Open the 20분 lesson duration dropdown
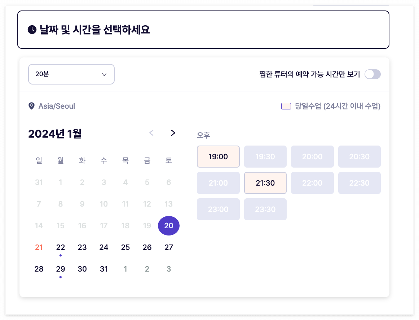The height and width of the screenshot is (320, 419). (71, 74)
